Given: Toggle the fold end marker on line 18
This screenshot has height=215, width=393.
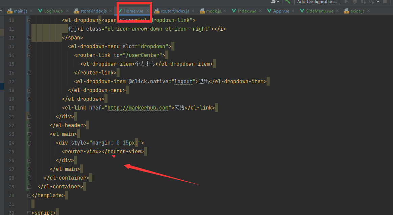Looking at the screenshot, I should [x=29, y=90].
